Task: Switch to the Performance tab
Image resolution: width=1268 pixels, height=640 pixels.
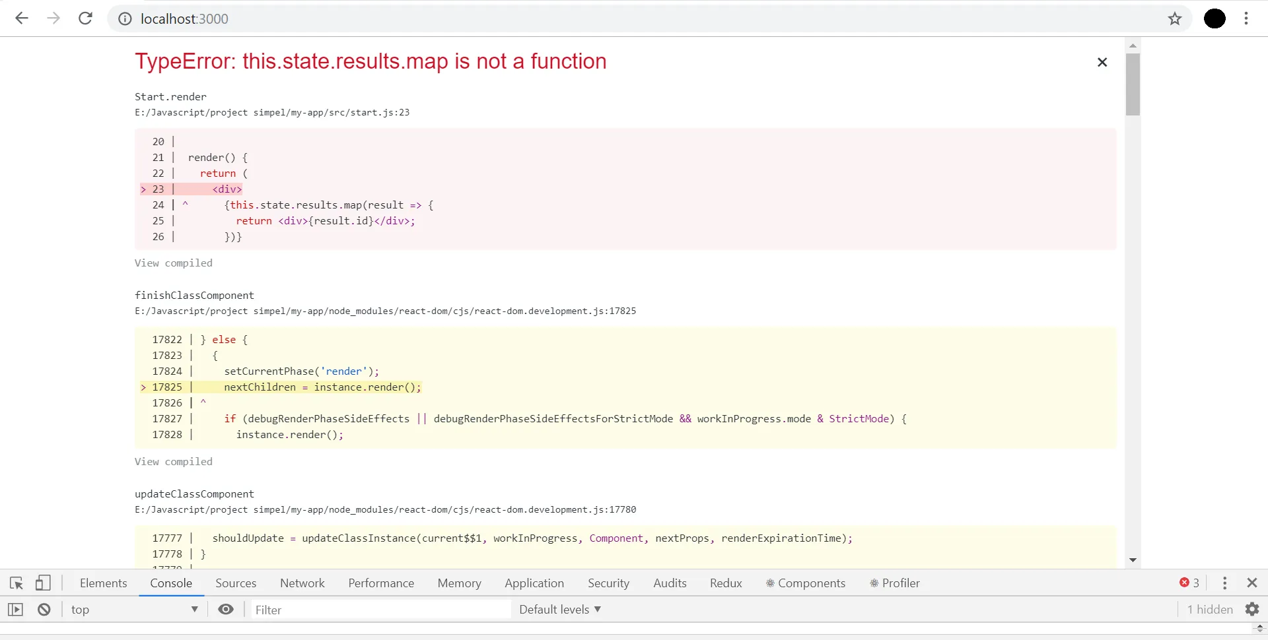Action: (381, 583)
